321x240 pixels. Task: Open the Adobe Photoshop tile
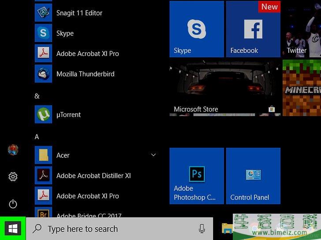tap(197, 175)
